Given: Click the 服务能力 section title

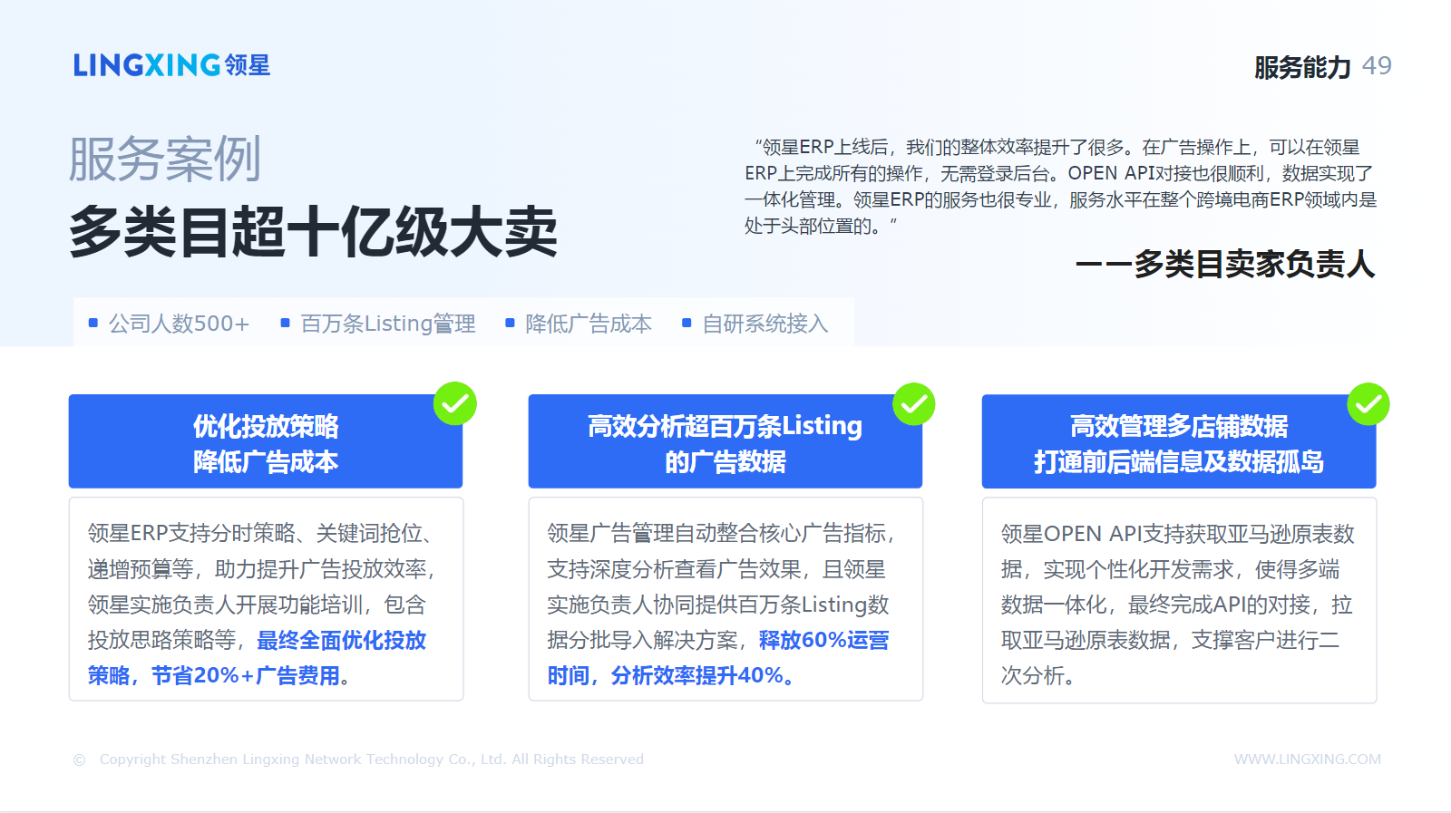Looking at the screenshot, I should 1302,67.
